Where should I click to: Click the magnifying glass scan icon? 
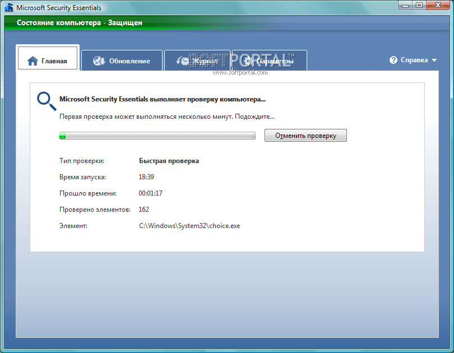pos(47,101)
